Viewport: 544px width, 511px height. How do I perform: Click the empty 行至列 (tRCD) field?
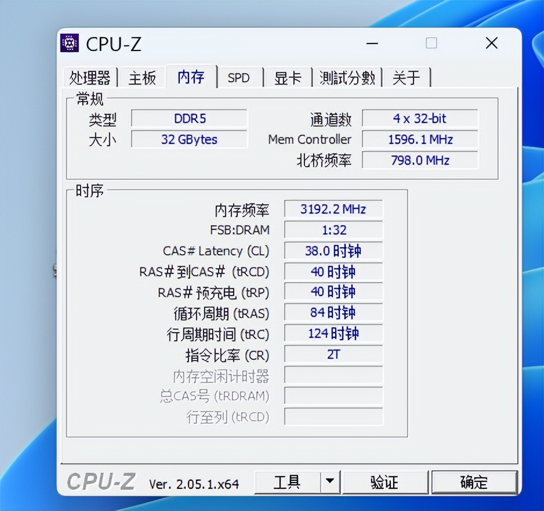click(333, 416)
